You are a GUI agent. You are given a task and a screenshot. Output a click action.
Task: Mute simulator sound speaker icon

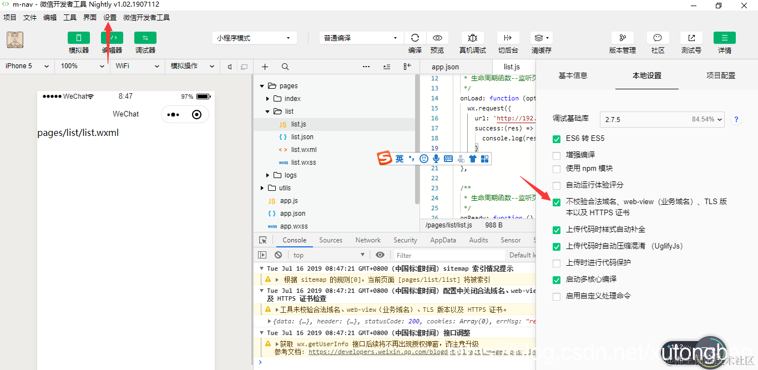(230, 67)
